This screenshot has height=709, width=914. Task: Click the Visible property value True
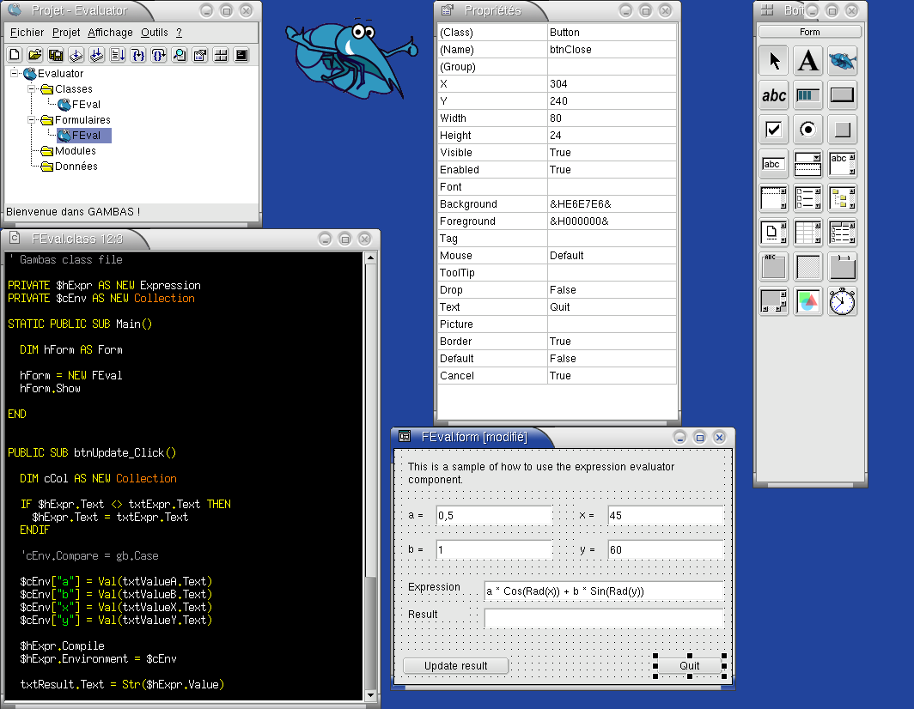pyautogui.click(x=612, y=153)
